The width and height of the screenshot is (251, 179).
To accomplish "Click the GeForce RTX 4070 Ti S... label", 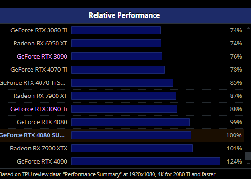I will pyautogui.click(x=32, y=83).
